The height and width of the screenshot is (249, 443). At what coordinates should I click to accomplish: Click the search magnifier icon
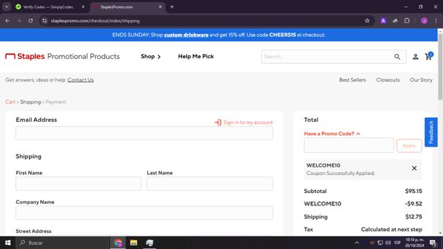(x=397, y=57)
